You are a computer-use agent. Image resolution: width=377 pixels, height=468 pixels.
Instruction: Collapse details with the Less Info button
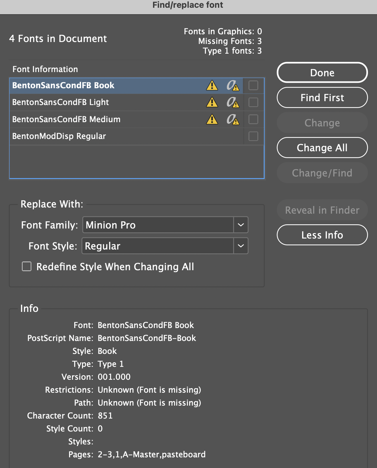[x=322, y=235]
